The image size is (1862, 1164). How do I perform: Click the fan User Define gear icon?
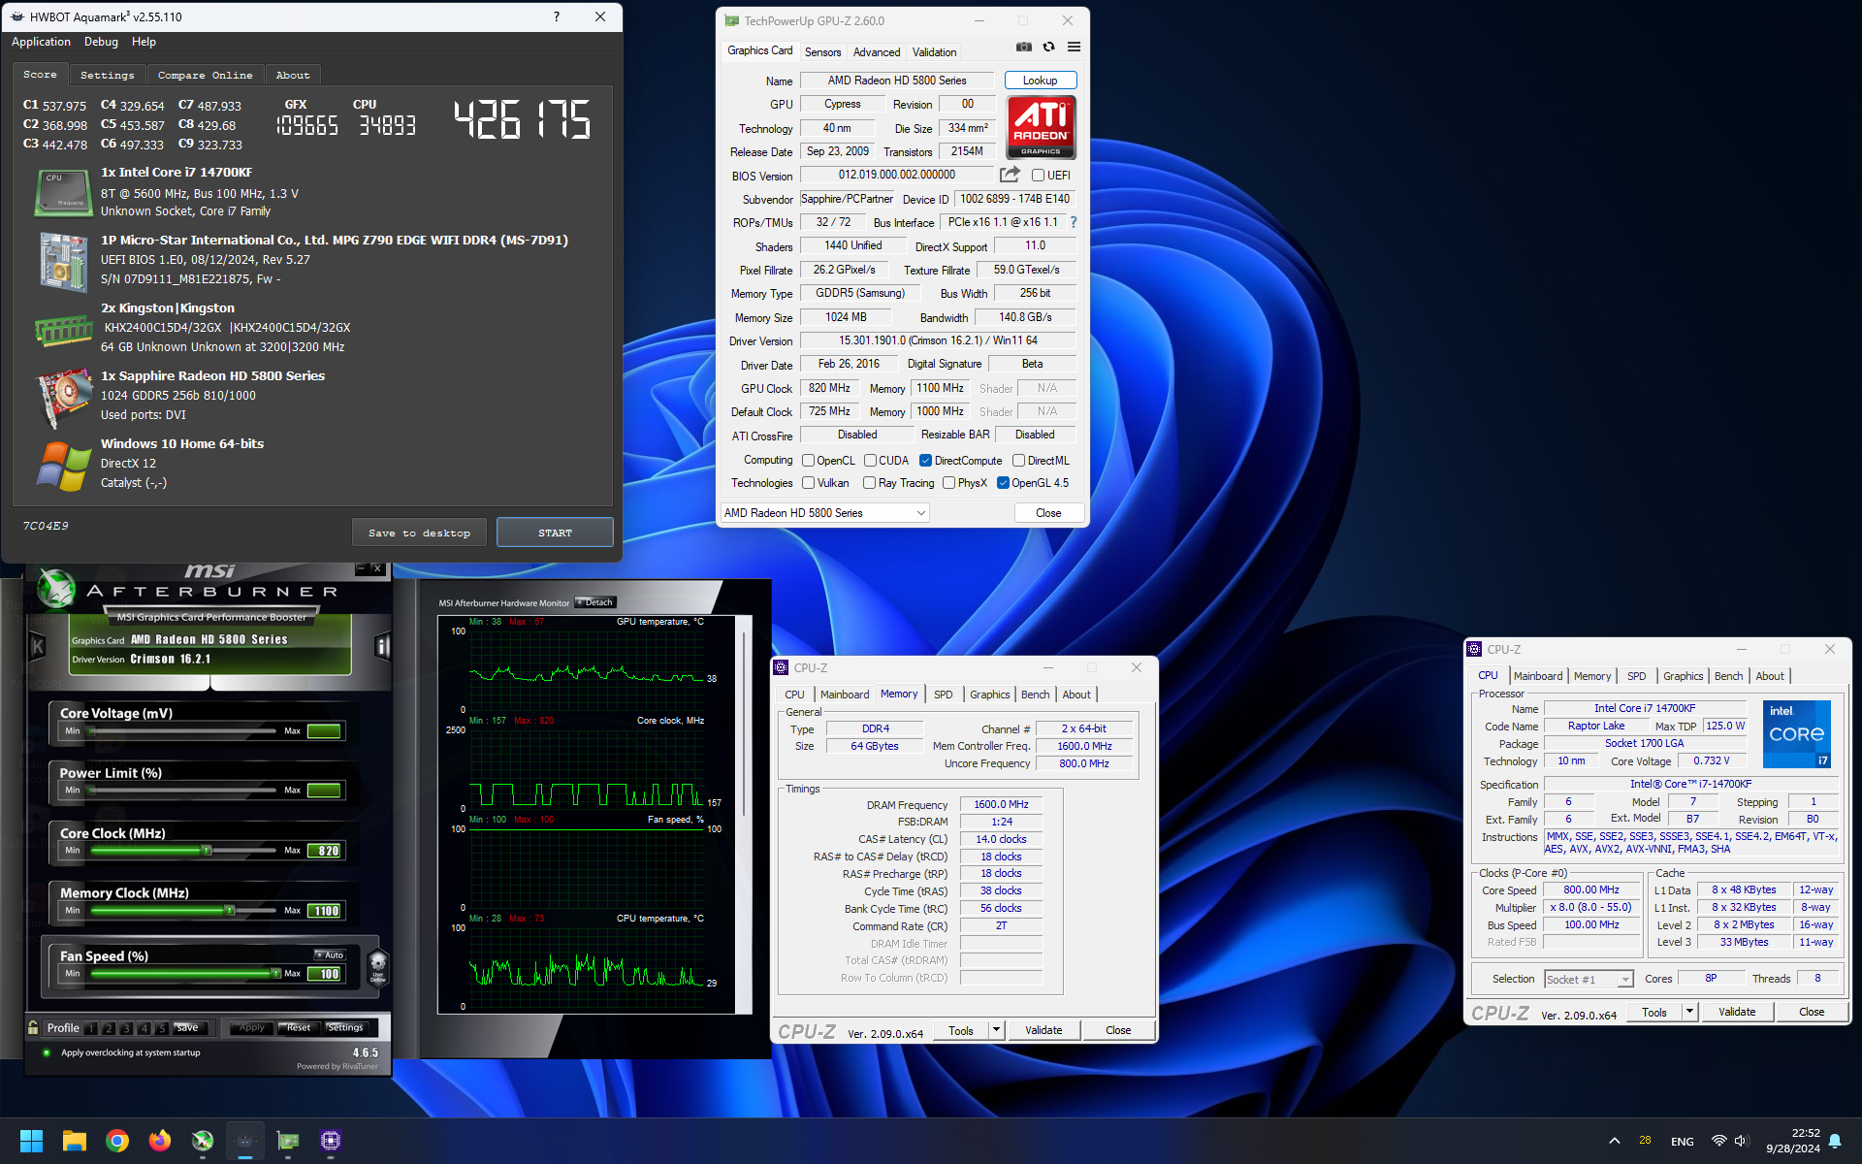coord(378,966)
